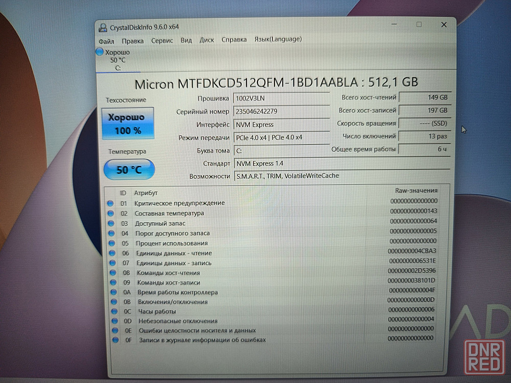Minimize the CrystalDiskInfo window

(394, 25)
